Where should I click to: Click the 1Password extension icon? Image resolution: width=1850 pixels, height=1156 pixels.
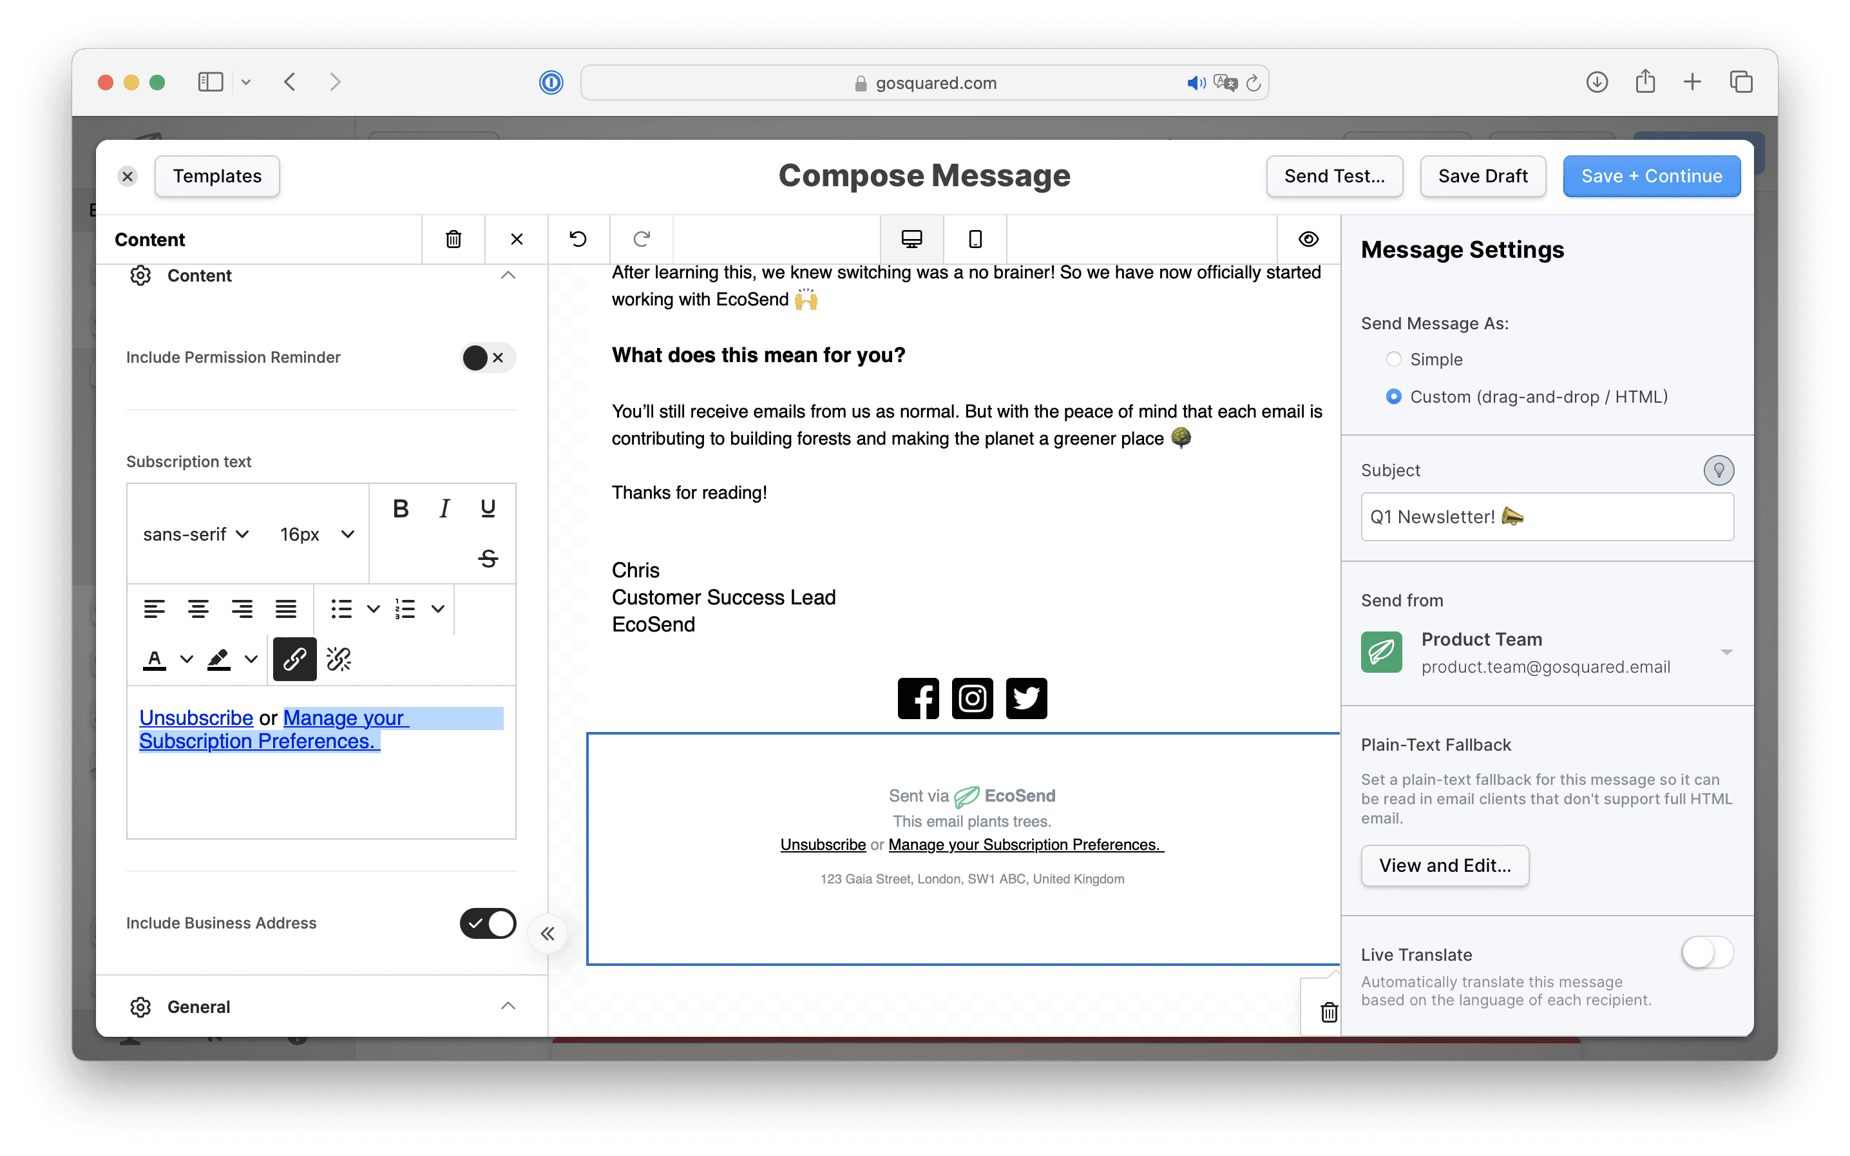[x=550, y=82]
